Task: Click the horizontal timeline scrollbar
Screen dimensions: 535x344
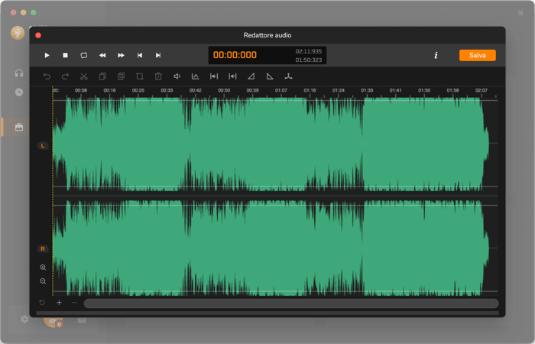Action: coord(291,303)
